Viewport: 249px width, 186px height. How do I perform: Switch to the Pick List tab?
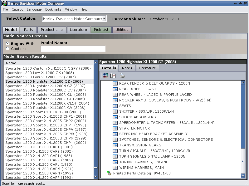[101, 30]
